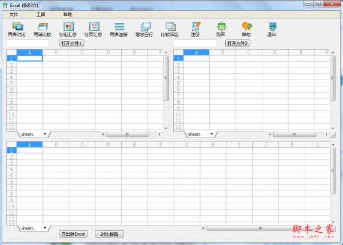Screen dimensions: 343x245
Task: Click the 帮助 help toolbar icon
Action: pyautogui.click(x=246, y=30)
